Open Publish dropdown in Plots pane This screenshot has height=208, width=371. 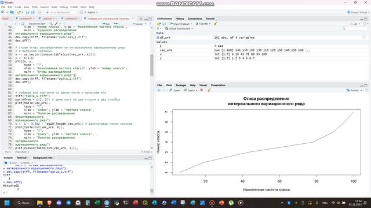point(354,90)
